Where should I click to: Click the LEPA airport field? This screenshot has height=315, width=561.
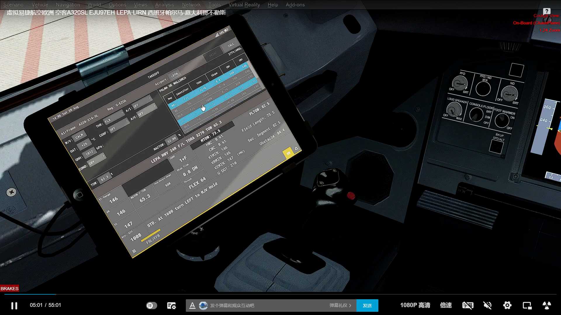[174, 75]
